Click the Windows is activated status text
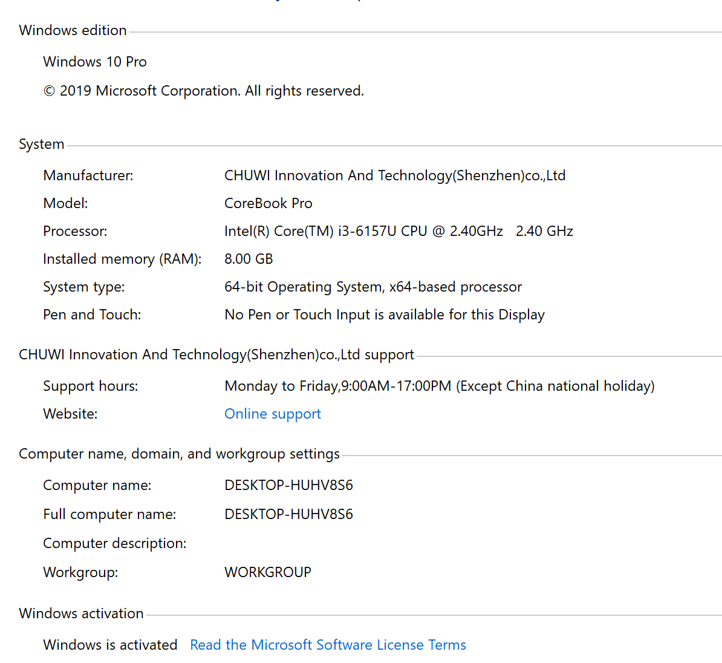This screenshot has height=663, width=722. coord(110,645)
